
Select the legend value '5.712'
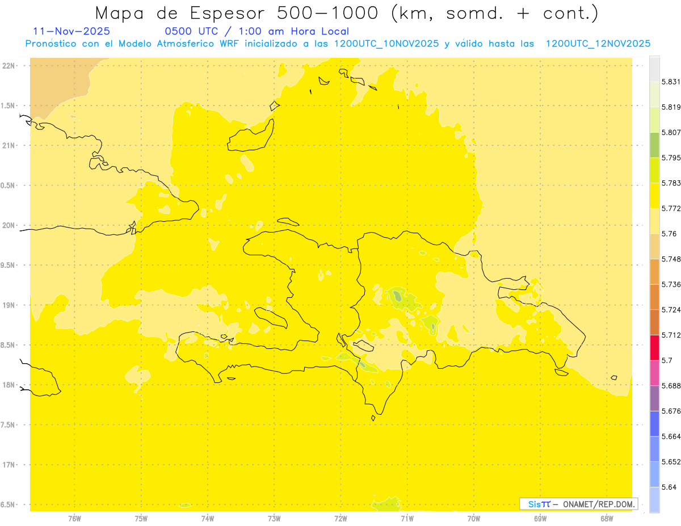pos(671,335)
